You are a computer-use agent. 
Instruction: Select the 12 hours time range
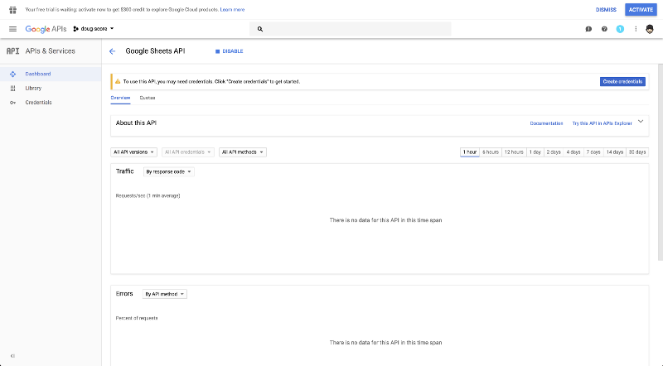coord(514,152)
